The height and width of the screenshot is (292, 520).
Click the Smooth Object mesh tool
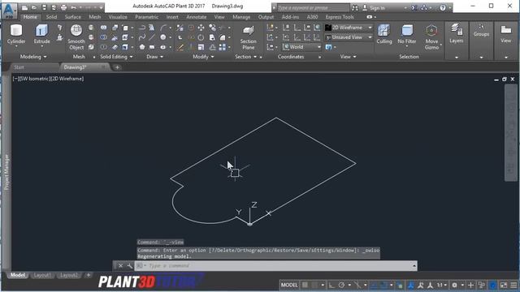[x=76, y=37]
